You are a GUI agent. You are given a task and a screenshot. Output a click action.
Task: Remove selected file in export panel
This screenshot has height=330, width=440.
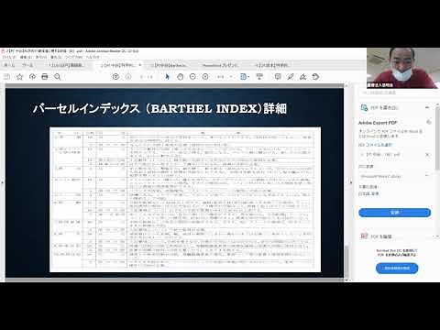point(427,155)
